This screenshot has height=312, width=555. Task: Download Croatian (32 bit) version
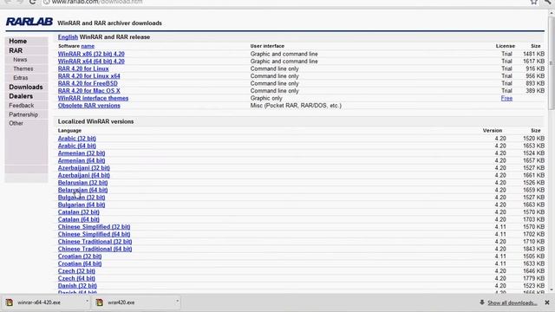[80, 257]
